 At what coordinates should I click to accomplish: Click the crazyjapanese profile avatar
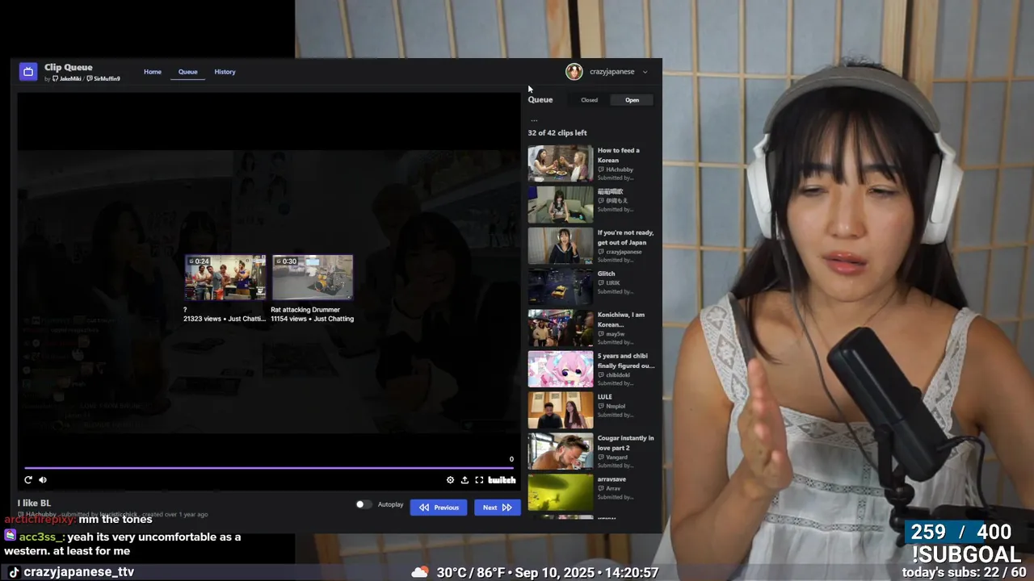(574, 72)
